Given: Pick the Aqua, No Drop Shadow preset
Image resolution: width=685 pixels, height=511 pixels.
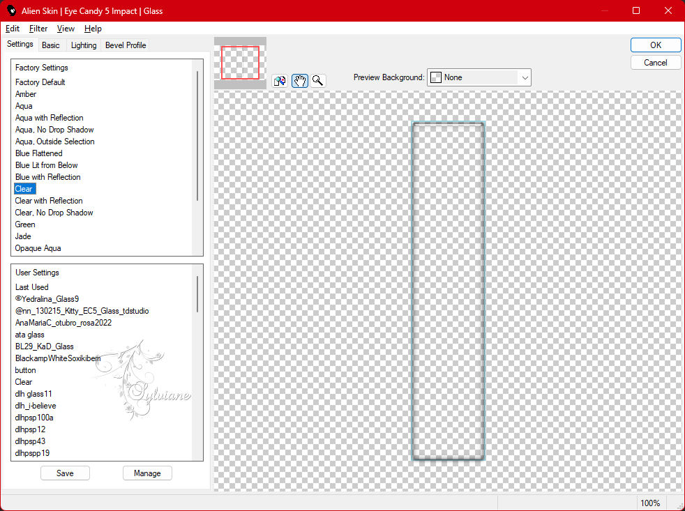Looking at the screenshot, I should tap(54, 129).
